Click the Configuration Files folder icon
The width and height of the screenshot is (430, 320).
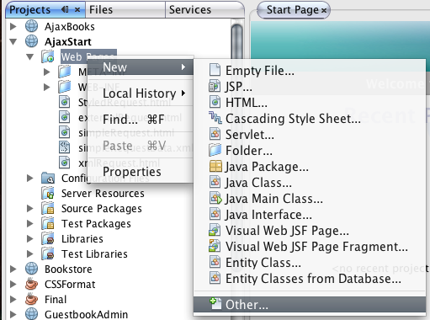tap(48, 178)
